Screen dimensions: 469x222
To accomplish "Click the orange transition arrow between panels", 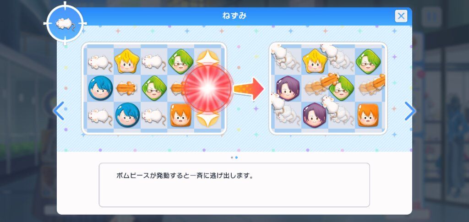I will pyautogui.click(x=248, y=89).
